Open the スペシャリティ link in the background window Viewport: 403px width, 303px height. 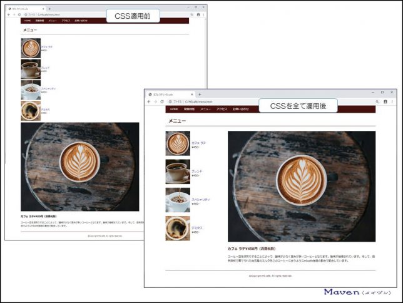point(48,88)
